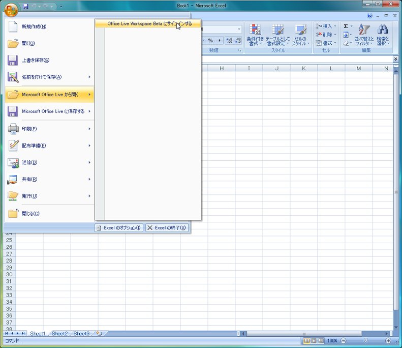
Task: Click the percent style button
Action: pyautogui.click(x=210, y=41)
